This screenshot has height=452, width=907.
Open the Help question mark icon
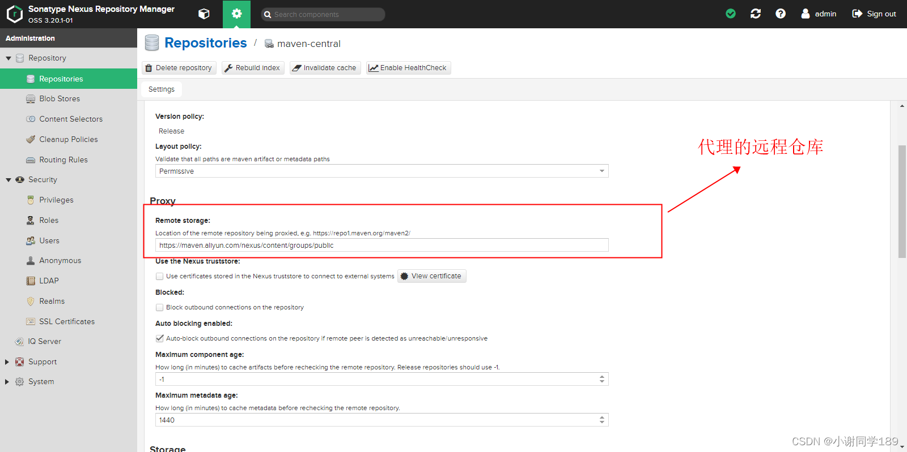[781, 14]
